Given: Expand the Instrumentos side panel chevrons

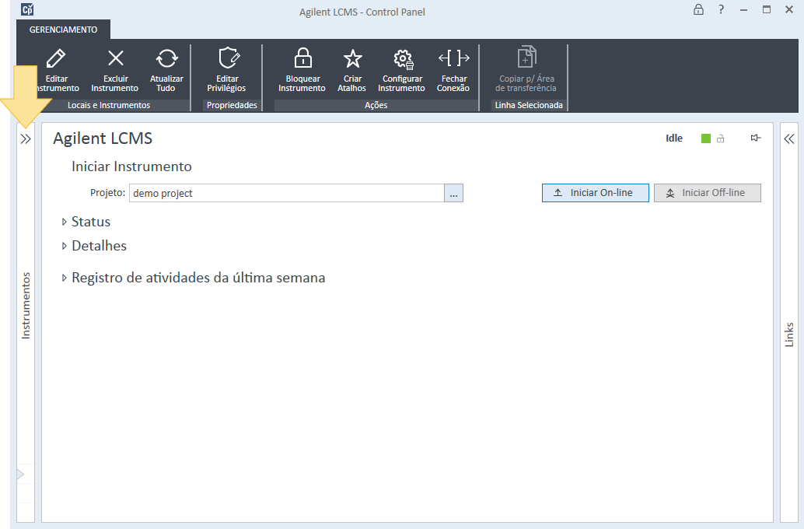Looking at the screenshot, I should coord(26,139).
